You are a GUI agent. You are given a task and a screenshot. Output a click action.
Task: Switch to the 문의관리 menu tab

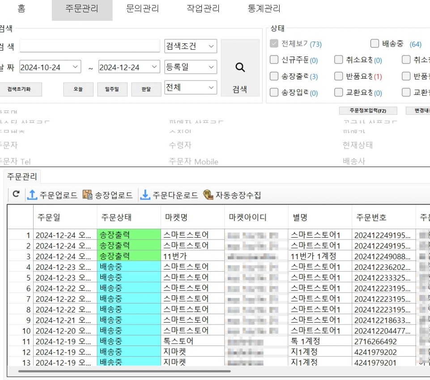point(142,9)
